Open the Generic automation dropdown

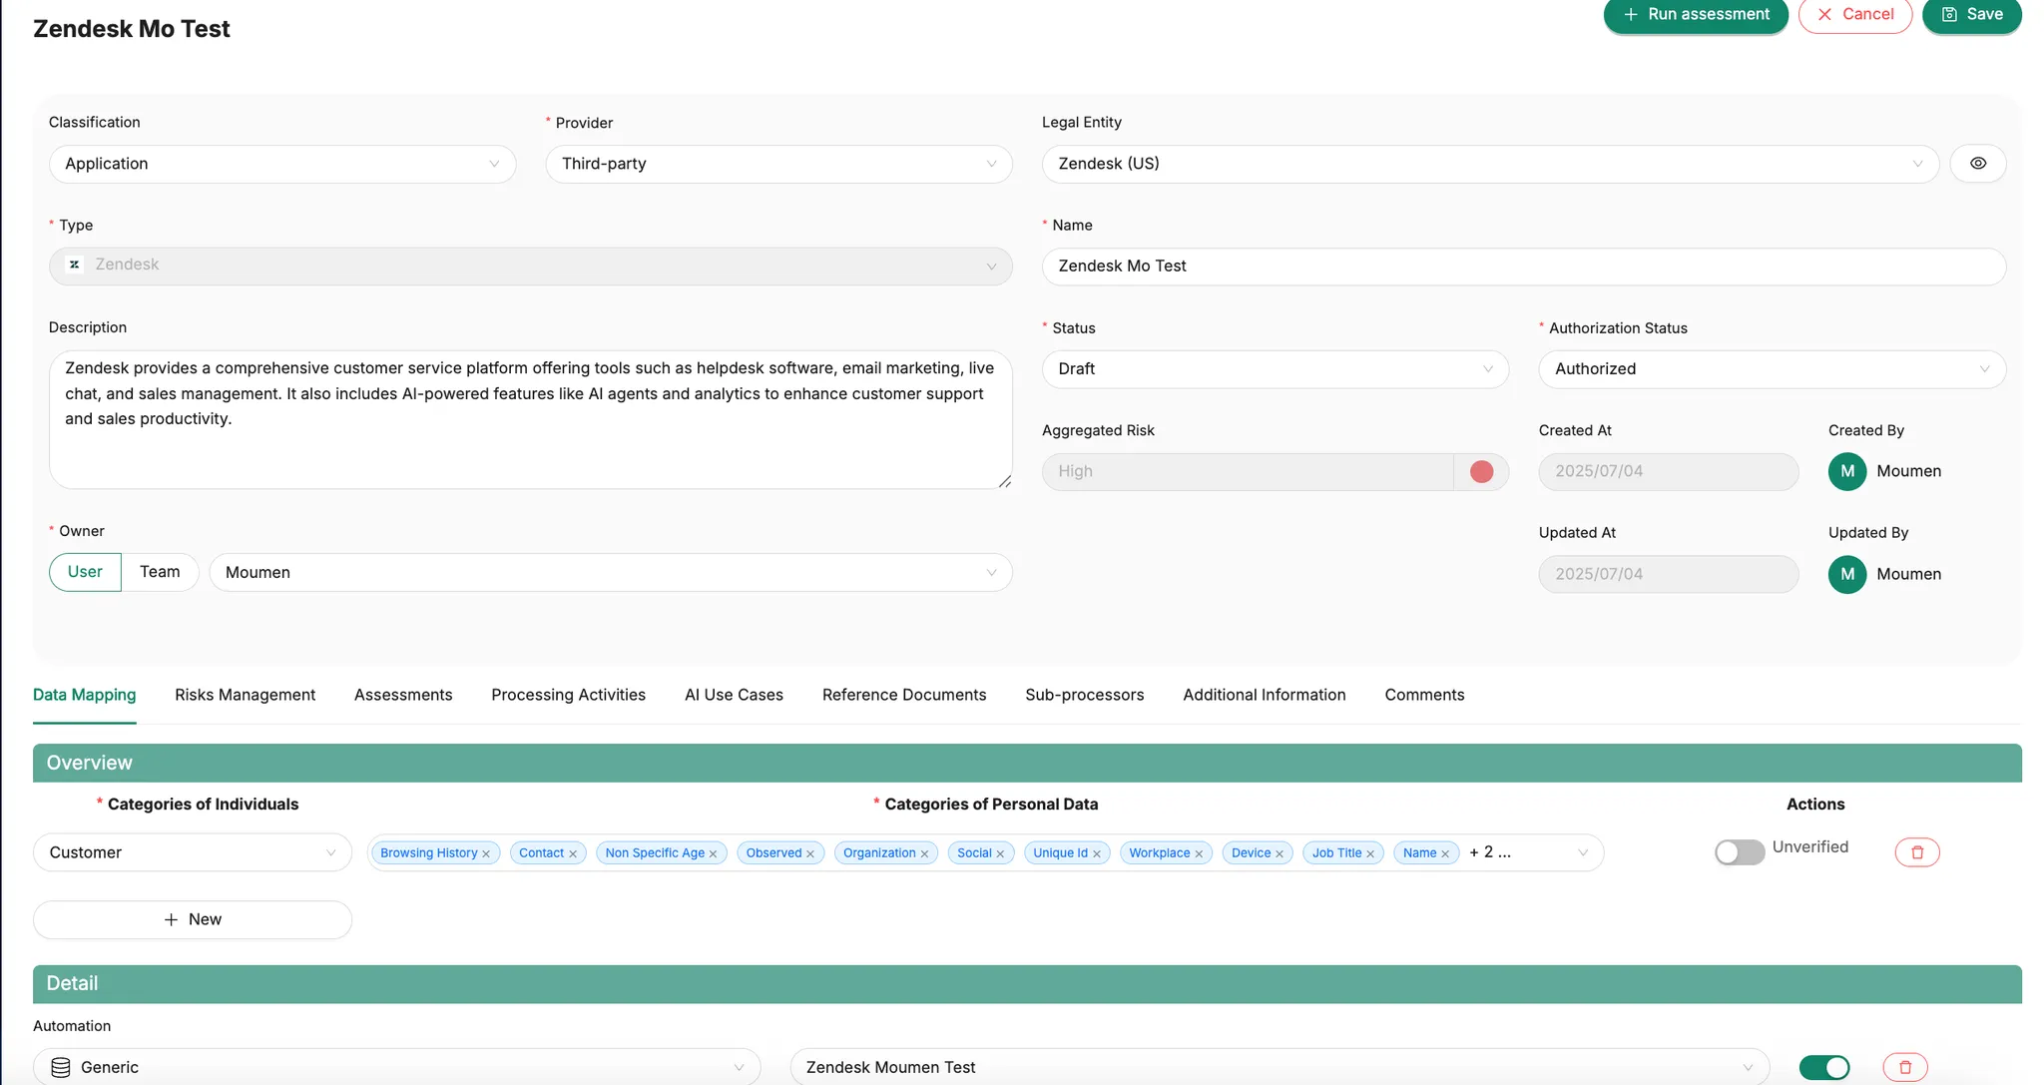coord(396,1067)
